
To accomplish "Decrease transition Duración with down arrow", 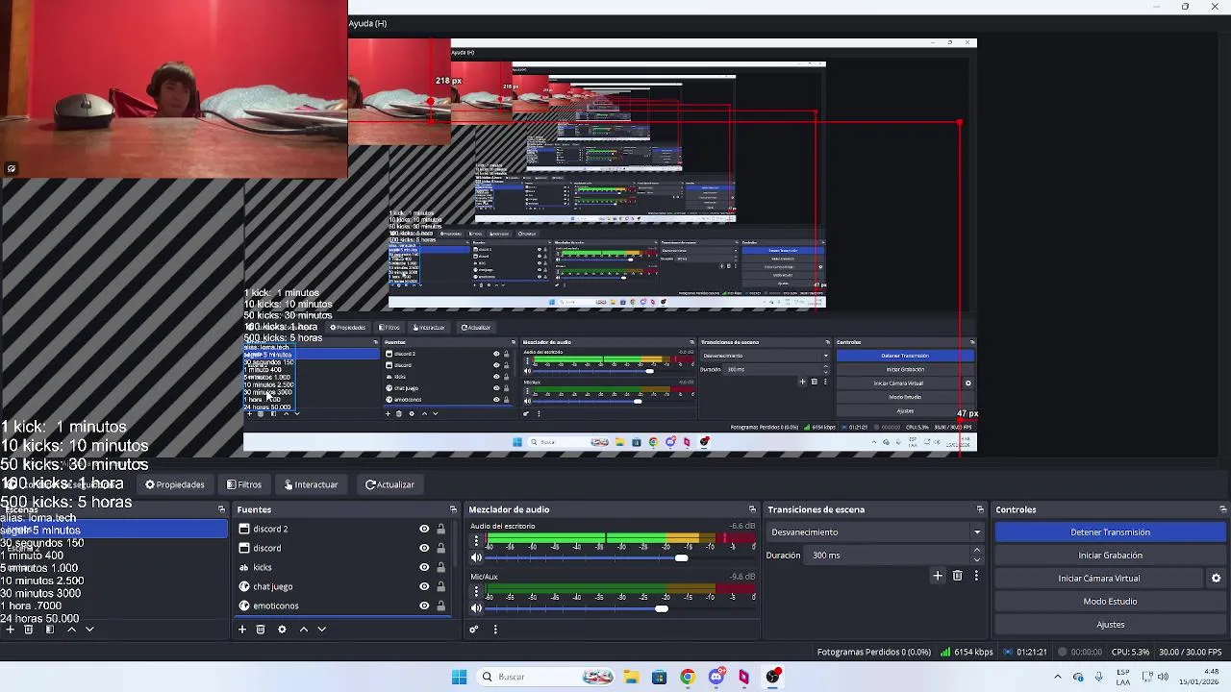I will (977, 560).
